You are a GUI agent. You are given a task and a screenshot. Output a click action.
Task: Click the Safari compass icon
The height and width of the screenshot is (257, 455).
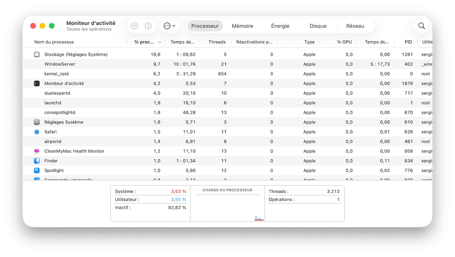[37, 132]
